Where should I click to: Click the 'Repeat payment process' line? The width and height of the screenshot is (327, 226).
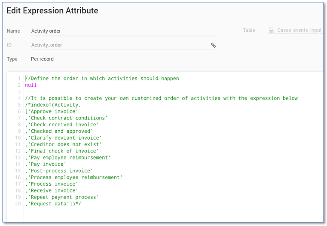pyautogui.click(x=62, y=197)
